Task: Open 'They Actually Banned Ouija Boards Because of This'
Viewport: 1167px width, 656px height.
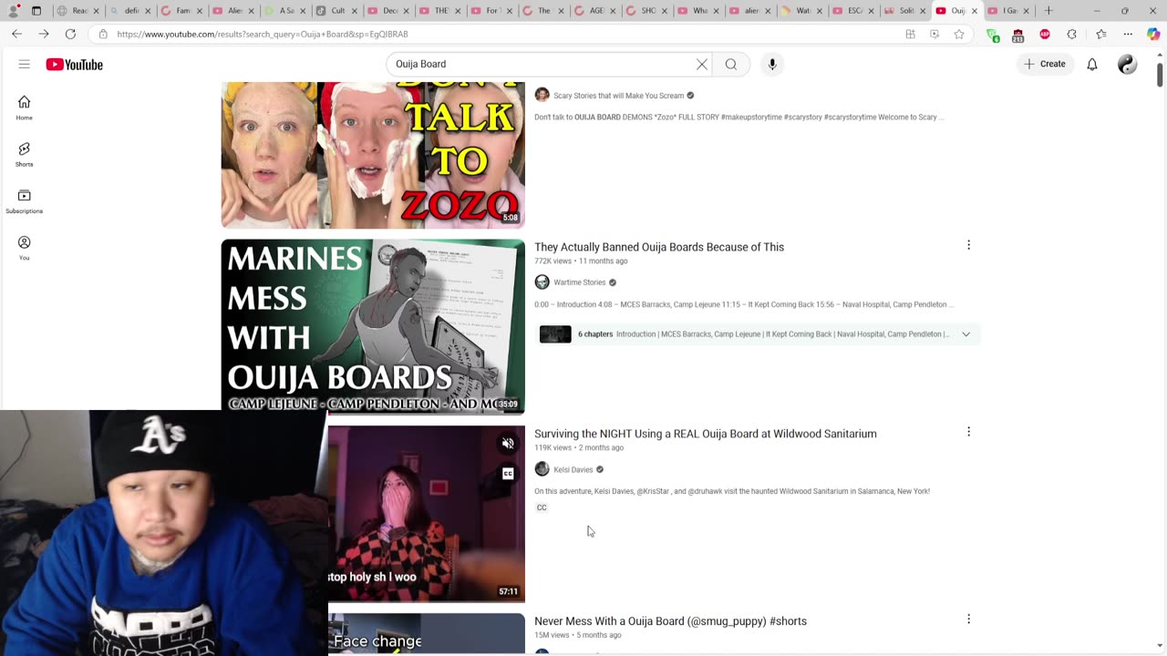Action: pos(659,247)
